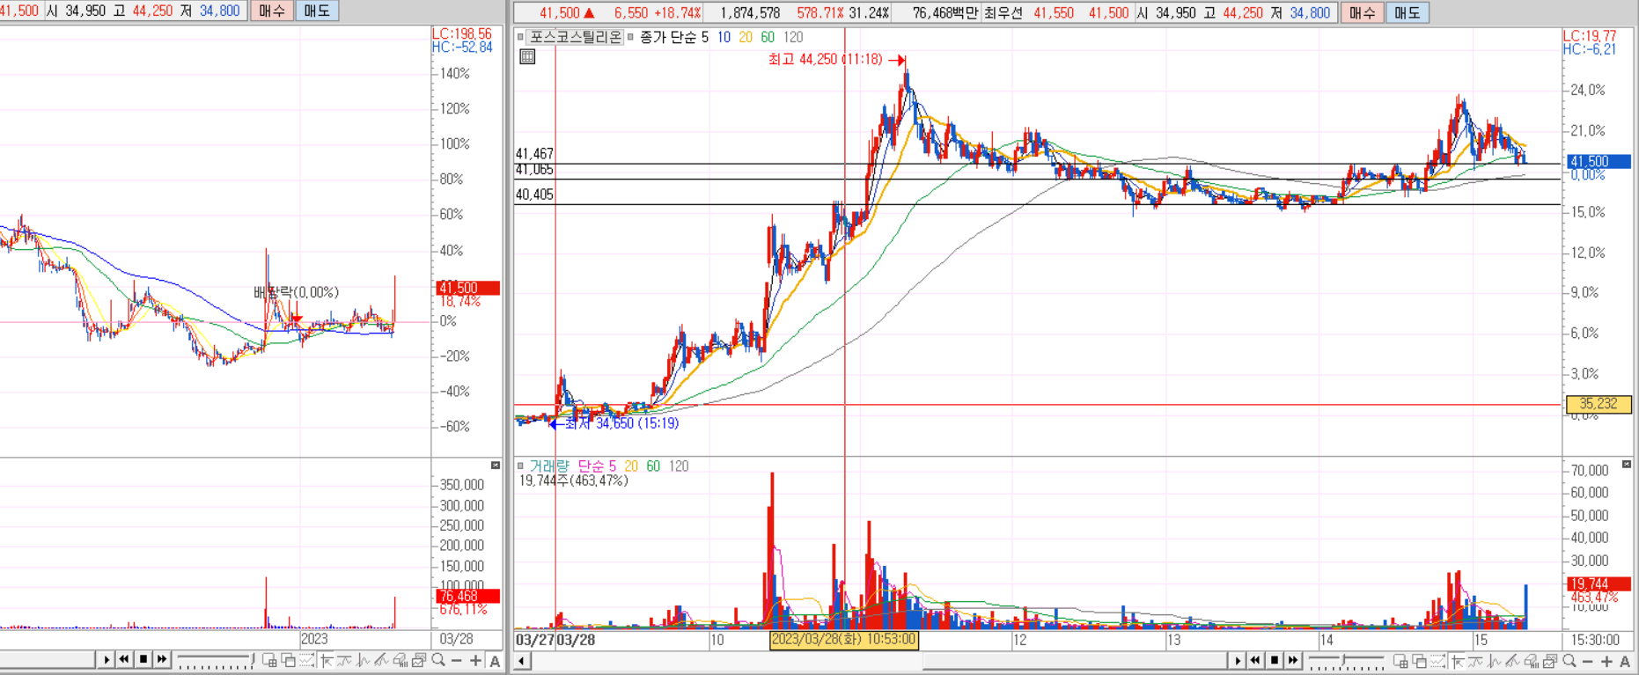Select the 10-period moving average legend value

(x=724, y=37)
